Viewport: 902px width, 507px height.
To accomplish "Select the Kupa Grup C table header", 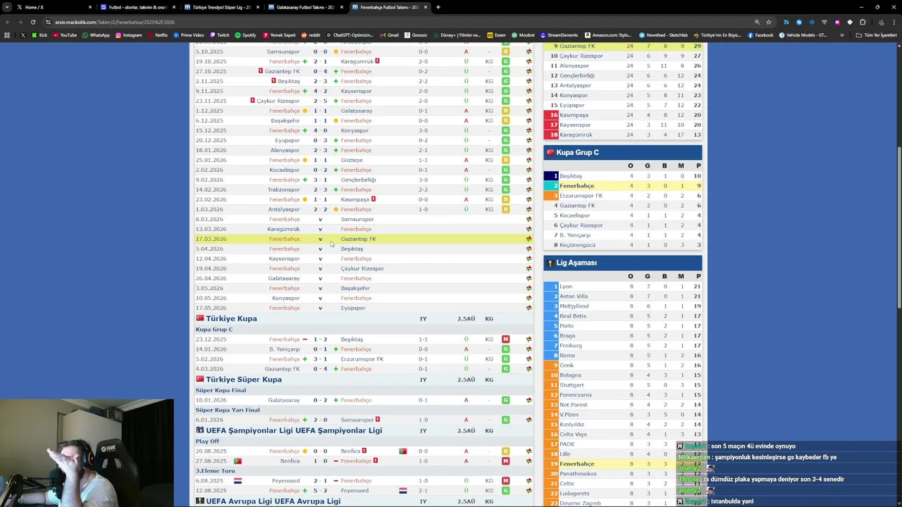I will [623, 152].
